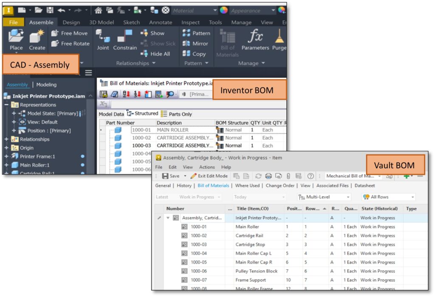This screenshot has height=297, width=435.
Task: Click the Help question mark icon in Vault
Action: (311, 176)
